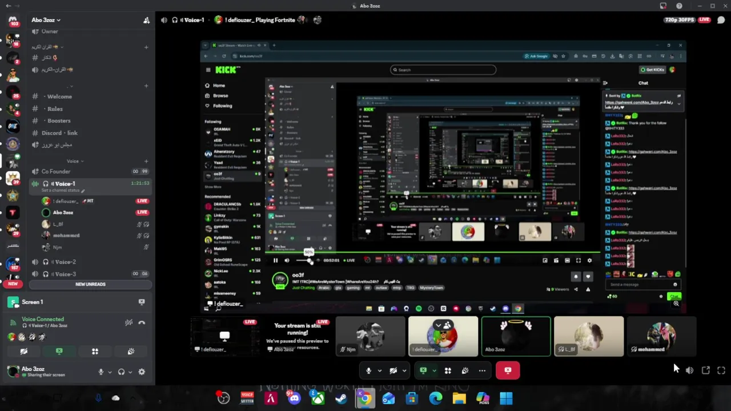
Task: Open ! defiouzer_ live stream thumbnail
Action: tap(224, 337)
